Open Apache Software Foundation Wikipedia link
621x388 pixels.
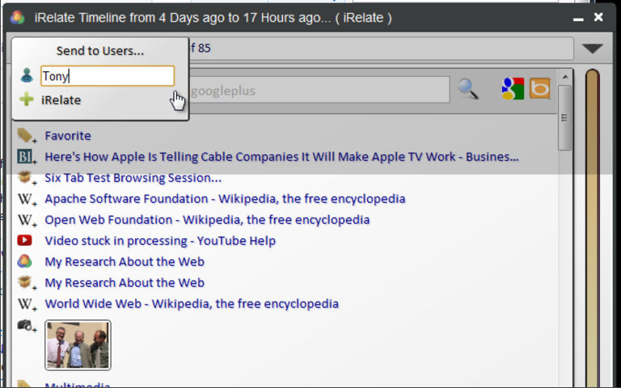[x=225, y=199]
